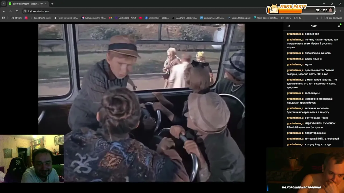Click the message about Мафия 2

313,43
